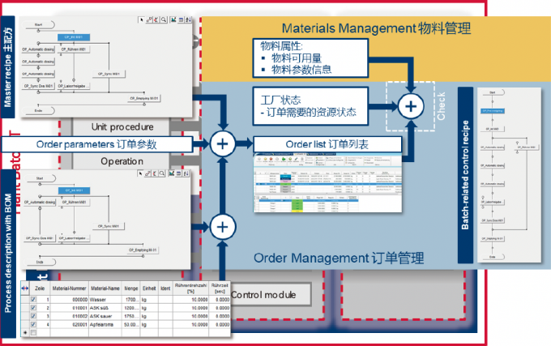
Task: Click the Start node in Process description
Action: click(x=40, y=178)
